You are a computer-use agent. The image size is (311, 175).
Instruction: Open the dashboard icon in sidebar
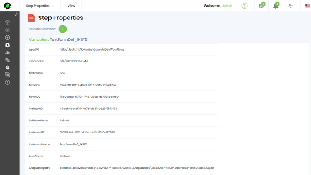click(8, 23)
